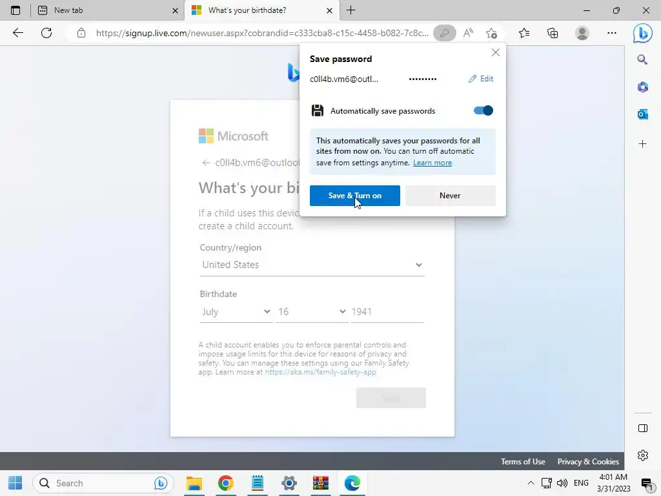Launch Google Chrome from taskbar

[226, 483]
